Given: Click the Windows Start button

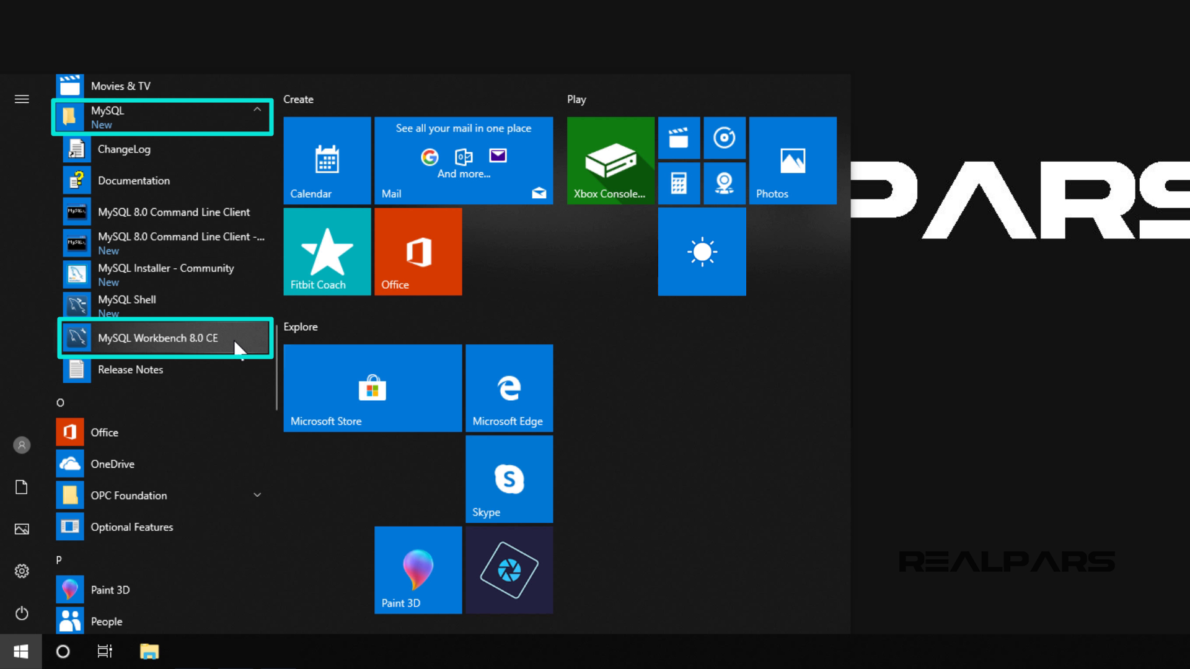Looking at the screenshot, I should click(20, 652).
